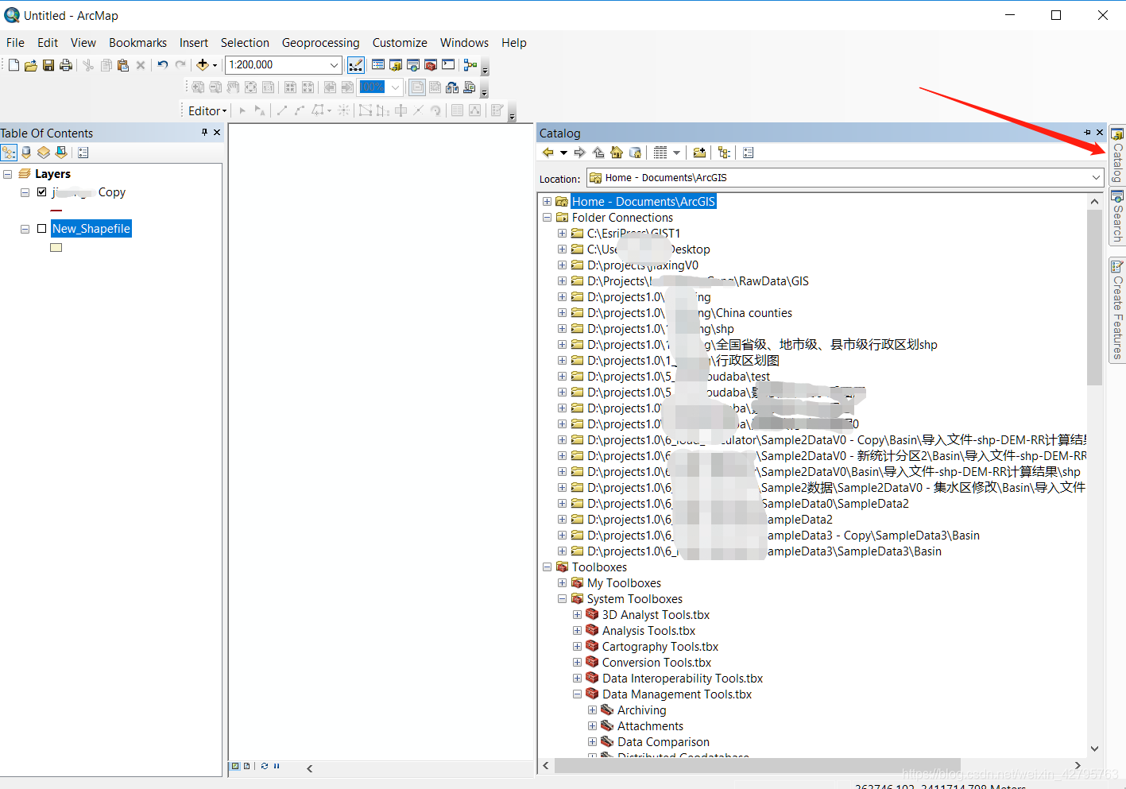Image resolution: width=1126 pixels, height=789 pixels.
Task: Toggle Contents Panel in Catalog toolbar
Action: point(724,153)
